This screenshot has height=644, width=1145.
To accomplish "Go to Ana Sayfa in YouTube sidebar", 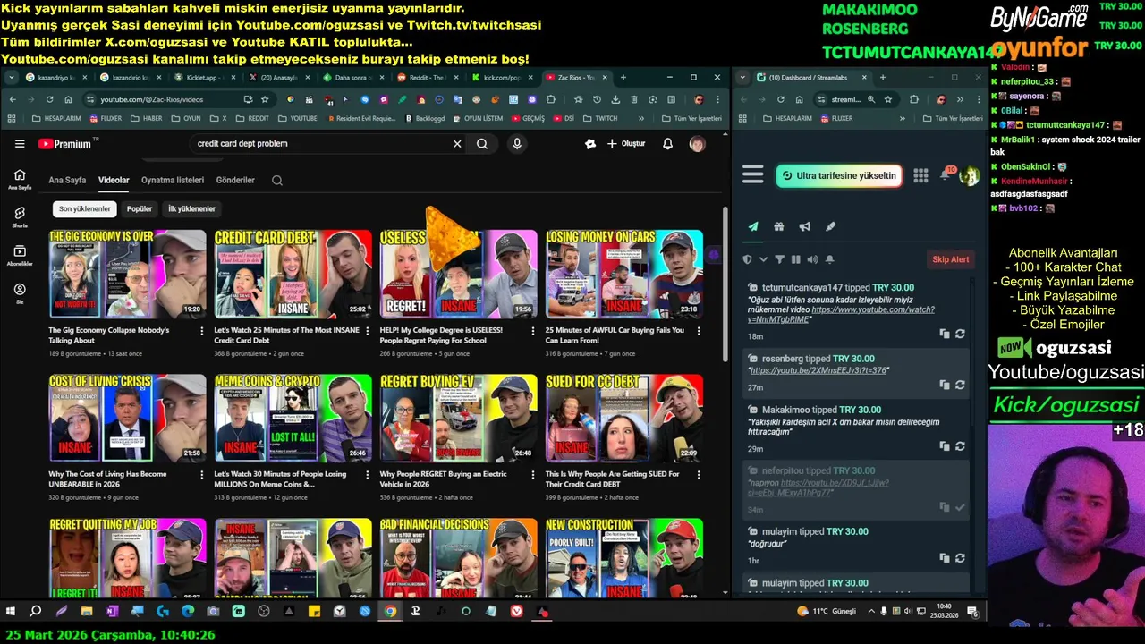I will pyautogui.click(x=20, y=179).
